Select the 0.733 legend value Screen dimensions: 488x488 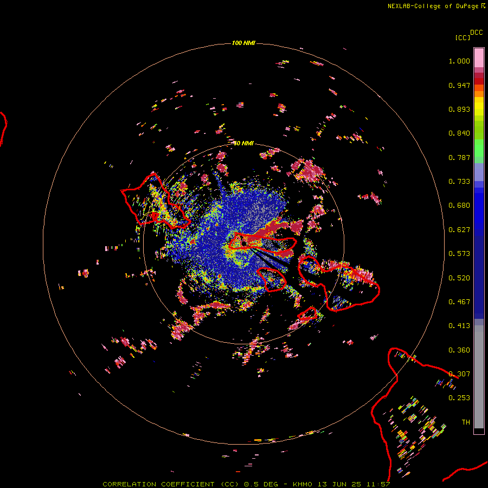coord(459,182)
